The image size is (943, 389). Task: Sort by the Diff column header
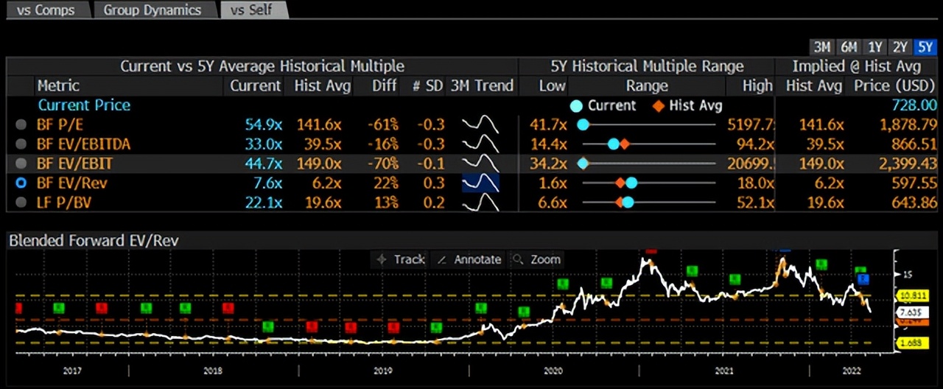(x=384, y=85)
